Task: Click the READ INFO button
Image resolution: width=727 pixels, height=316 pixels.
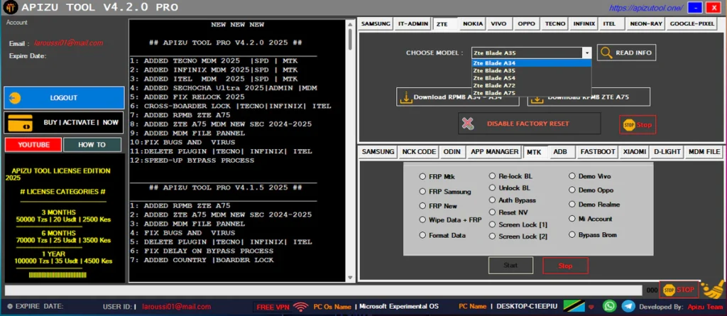Action: click(626, 53)
